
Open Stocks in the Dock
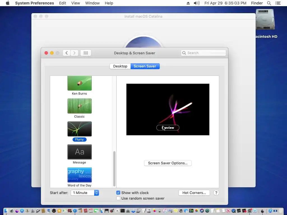pyautogui.click(x=239, y=211)
